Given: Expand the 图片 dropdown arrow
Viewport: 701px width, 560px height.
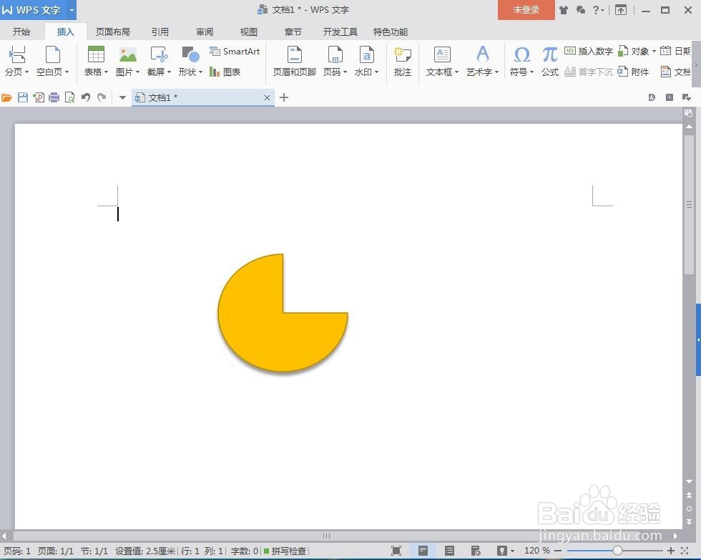Looking at the screenshot, I should [137, 72].
